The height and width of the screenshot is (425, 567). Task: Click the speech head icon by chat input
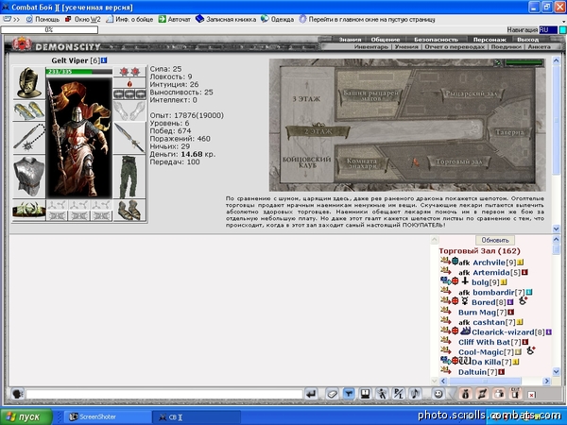pos(17,394)
